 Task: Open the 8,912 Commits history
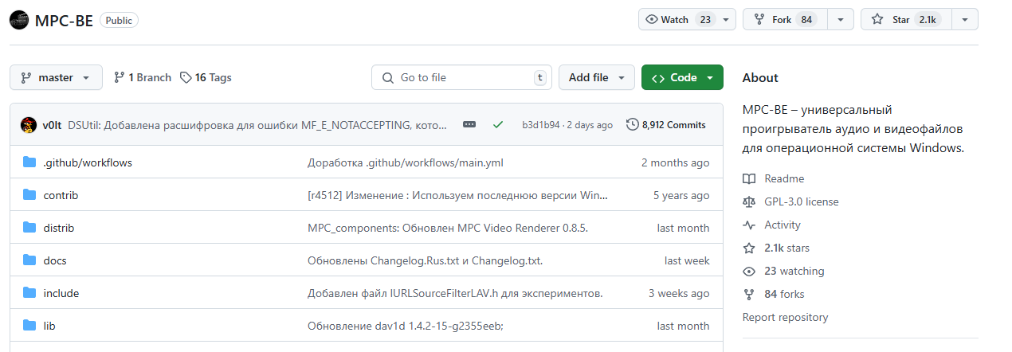tap(666, 124)
